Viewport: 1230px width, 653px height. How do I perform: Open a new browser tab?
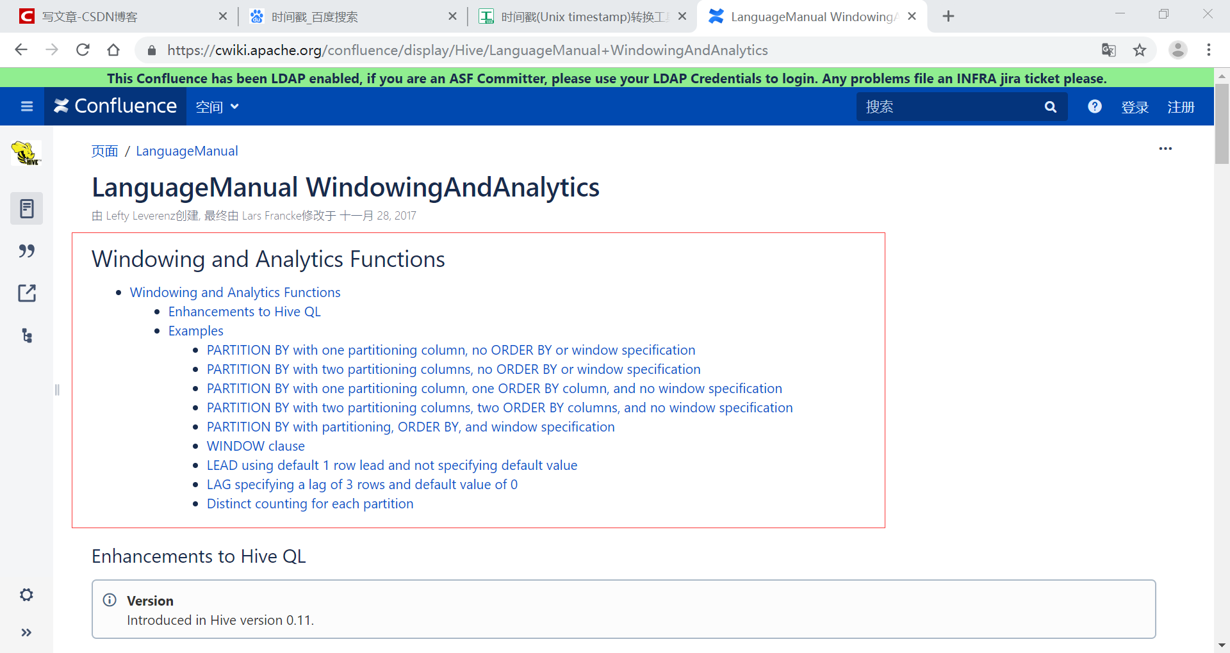click(949, 17)
